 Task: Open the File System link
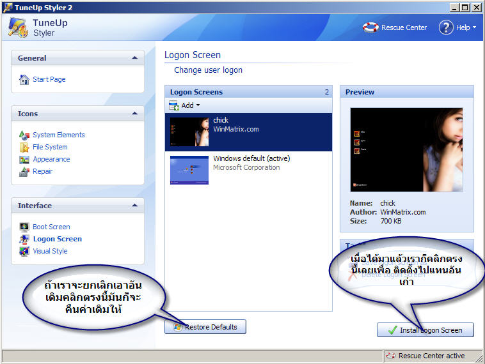point(50,147)
